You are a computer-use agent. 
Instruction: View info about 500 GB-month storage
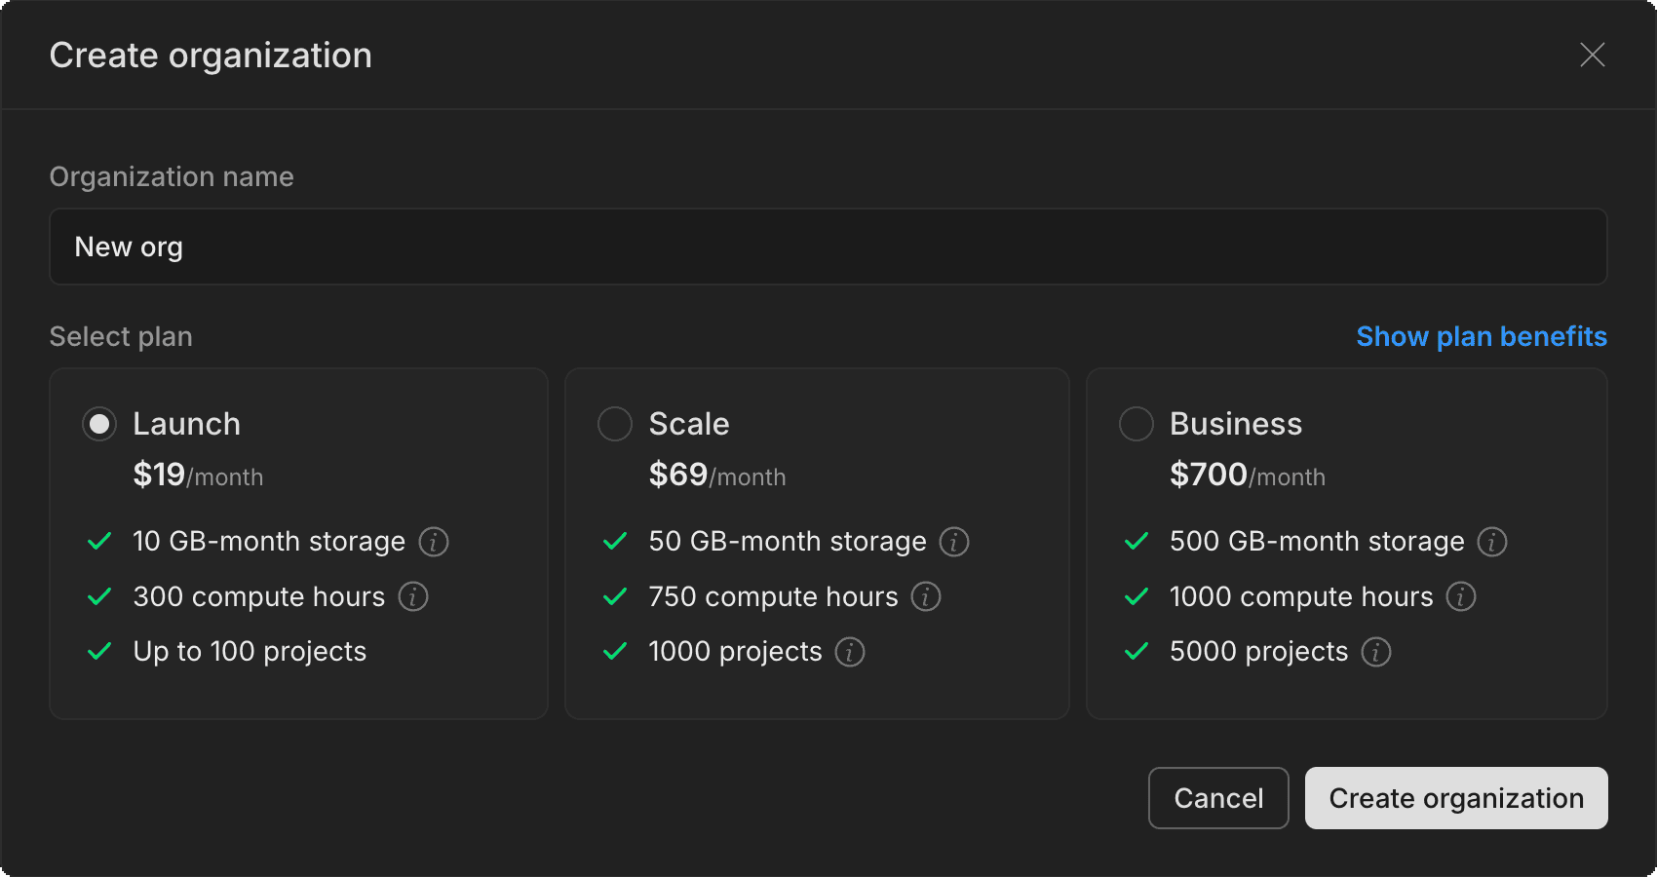coord(1491,542)
